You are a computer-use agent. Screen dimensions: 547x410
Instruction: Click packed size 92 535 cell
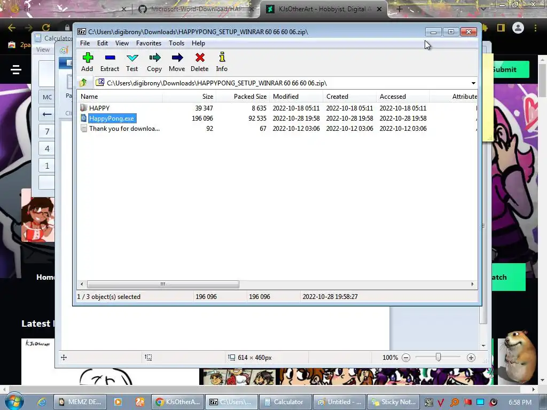[257, 118]
